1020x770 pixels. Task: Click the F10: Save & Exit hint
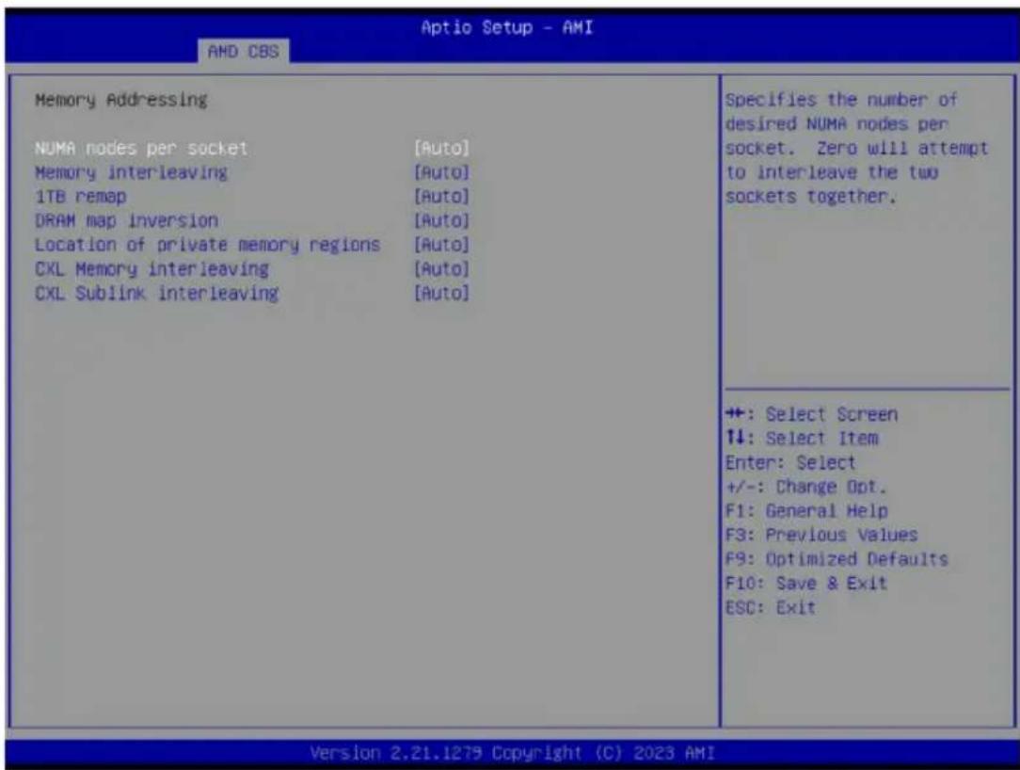(806, 584)
